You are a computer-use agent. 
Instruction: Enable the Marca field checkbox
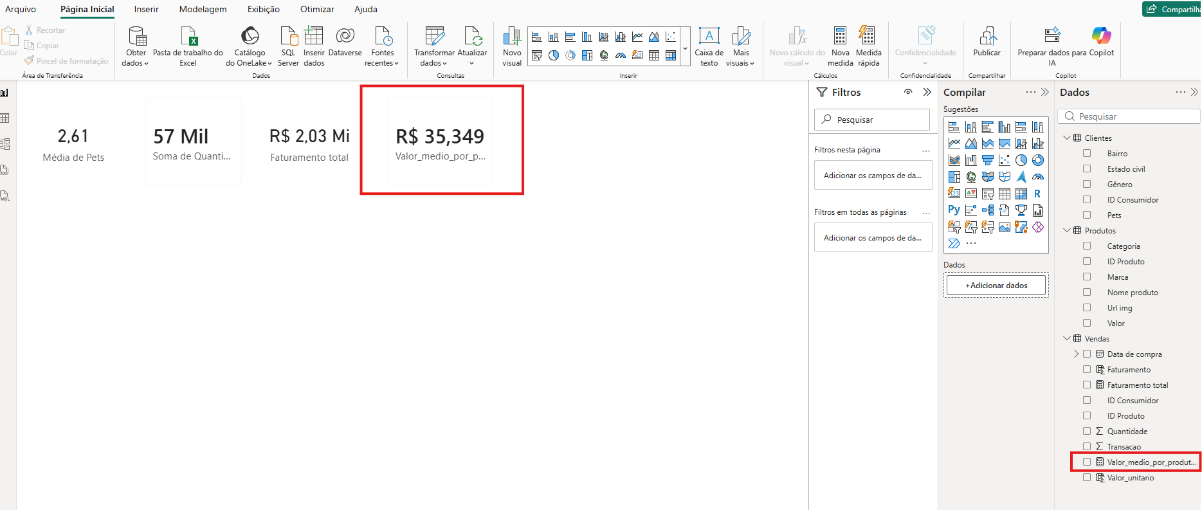pos(1087,277)
